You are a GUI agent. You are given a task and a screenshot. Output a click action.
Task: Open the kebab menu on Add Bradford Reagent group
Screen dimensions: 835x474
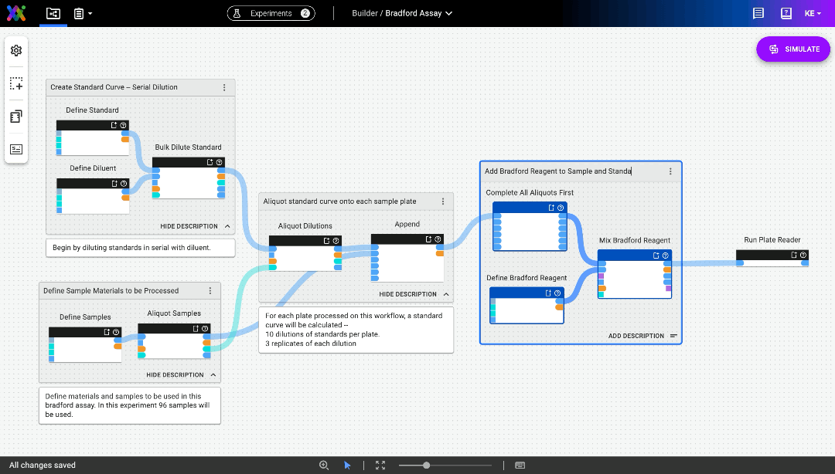(672, 172)
